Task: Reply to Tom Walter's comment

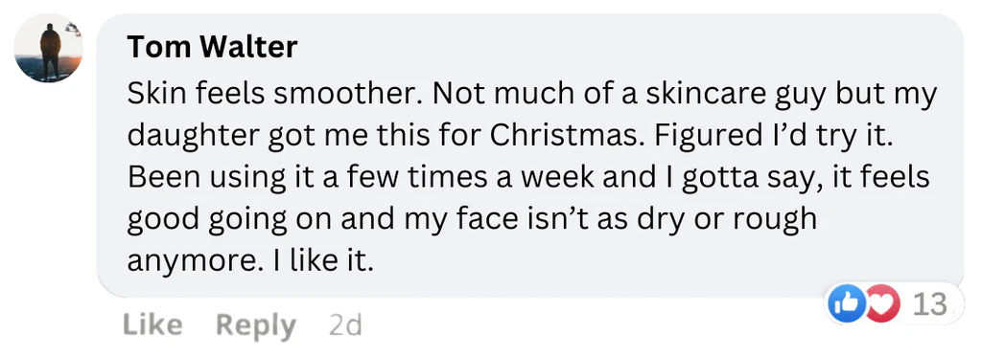Action: pyautogui.click(x=255, y=326)
